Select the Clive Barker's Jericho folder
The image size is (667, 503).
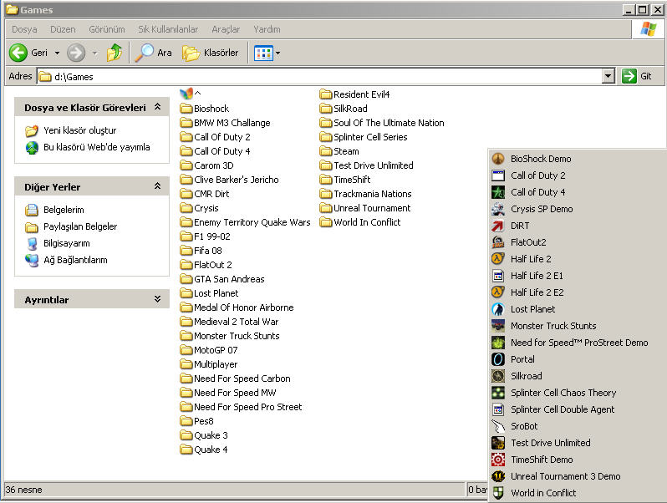230,180
